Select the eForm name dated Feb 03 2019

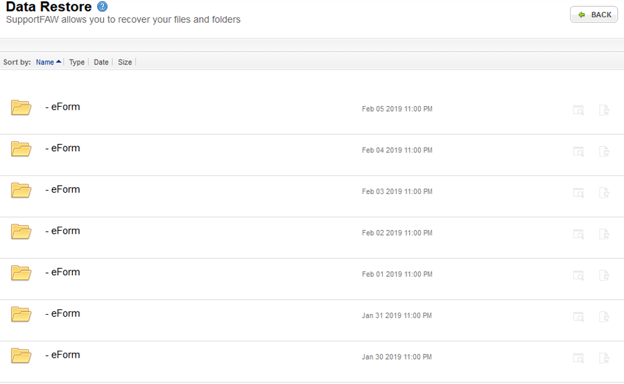pos(62,189)
